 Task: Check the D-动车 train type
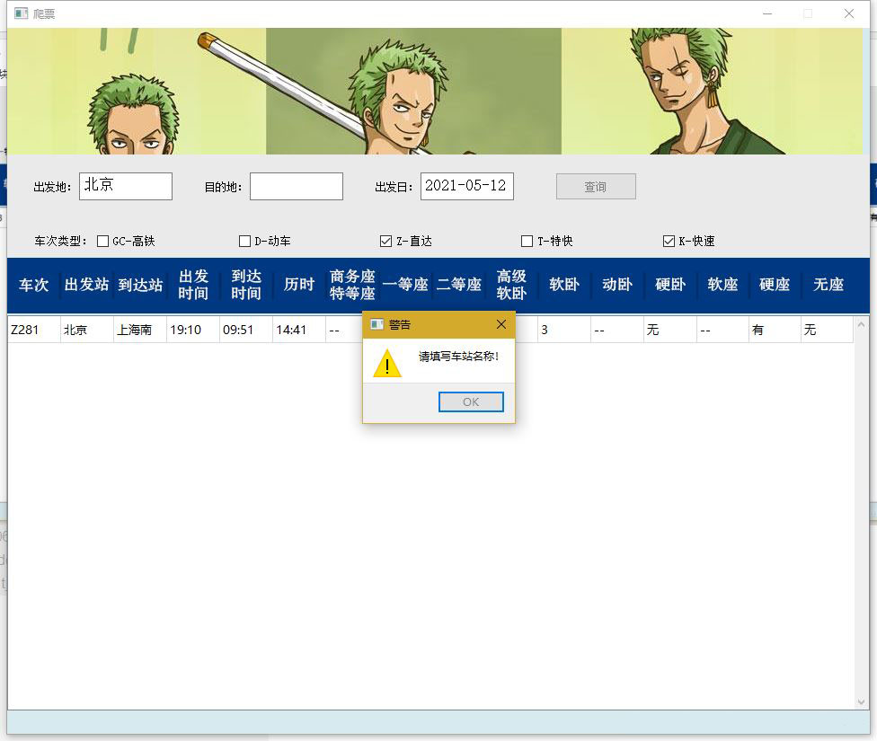tap(244, 241)
